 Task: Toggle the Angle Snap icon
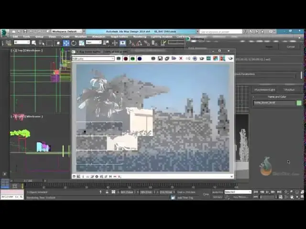[x=139, y=43]
